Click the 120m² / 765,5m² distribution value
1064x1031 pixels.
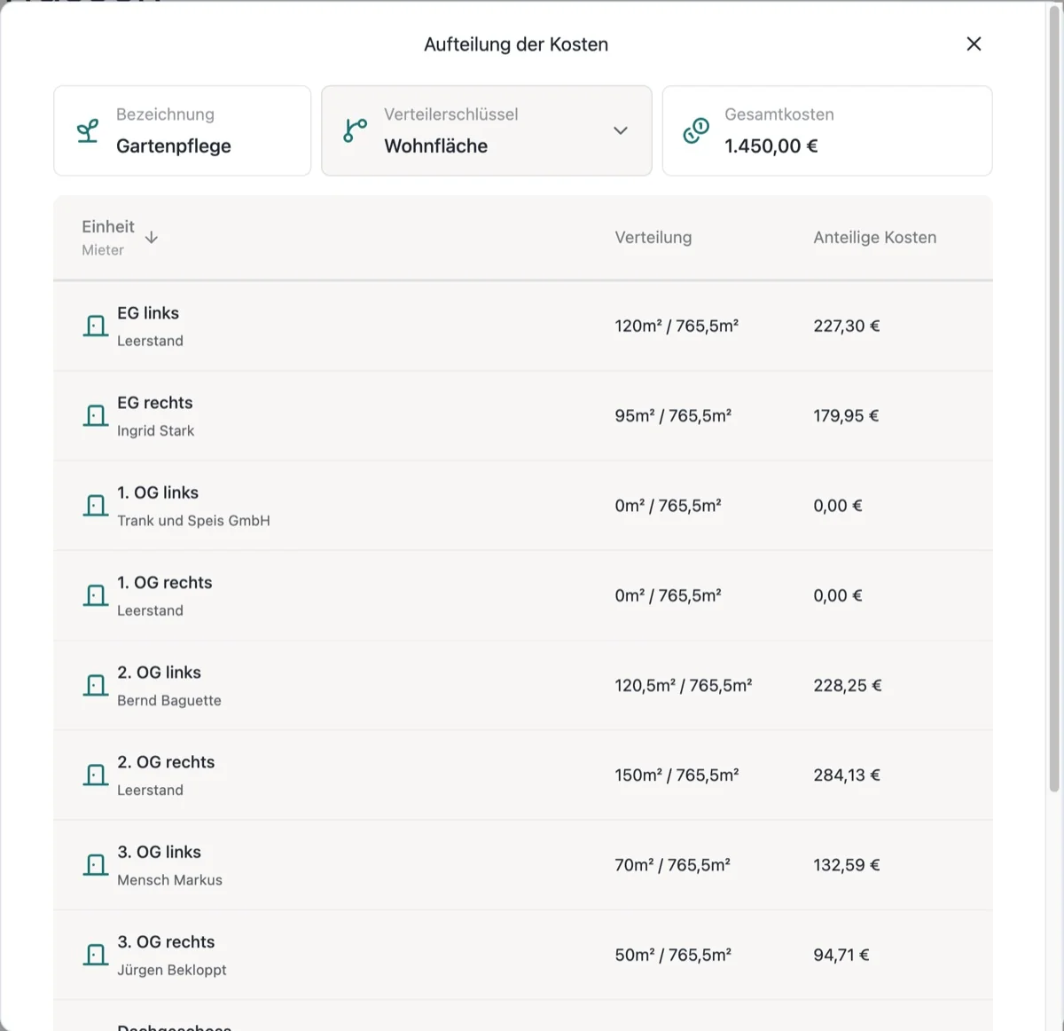pyautogui.click(x=677, y=326)
